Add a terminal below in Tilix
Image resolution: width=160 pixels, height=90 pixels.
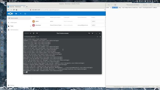coord(37,33)
